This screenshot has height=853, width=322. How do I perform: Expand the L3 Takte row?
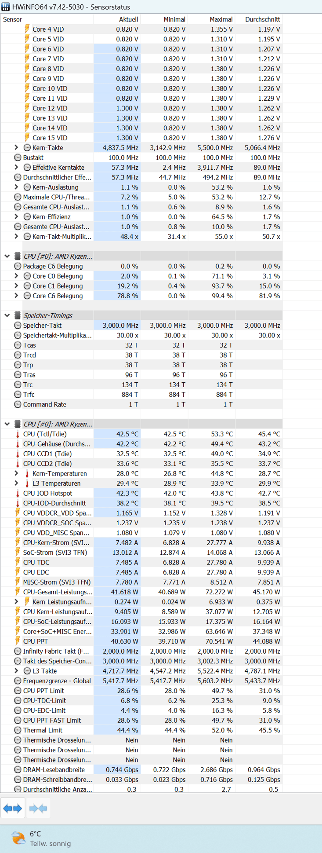click(16, 671)
